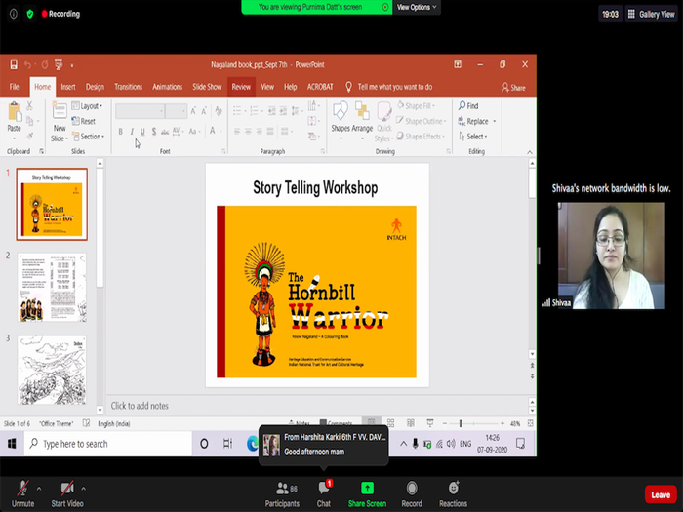683x512 pixels.
Task: Open Quick Styles gallery
Action: (383, 122)
